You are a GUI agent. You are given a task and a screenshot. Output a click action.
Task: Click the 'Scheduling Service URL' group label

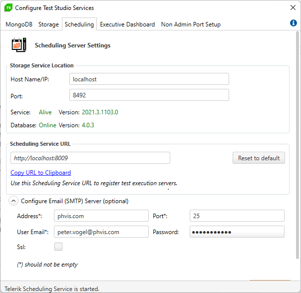pos(40,144)
